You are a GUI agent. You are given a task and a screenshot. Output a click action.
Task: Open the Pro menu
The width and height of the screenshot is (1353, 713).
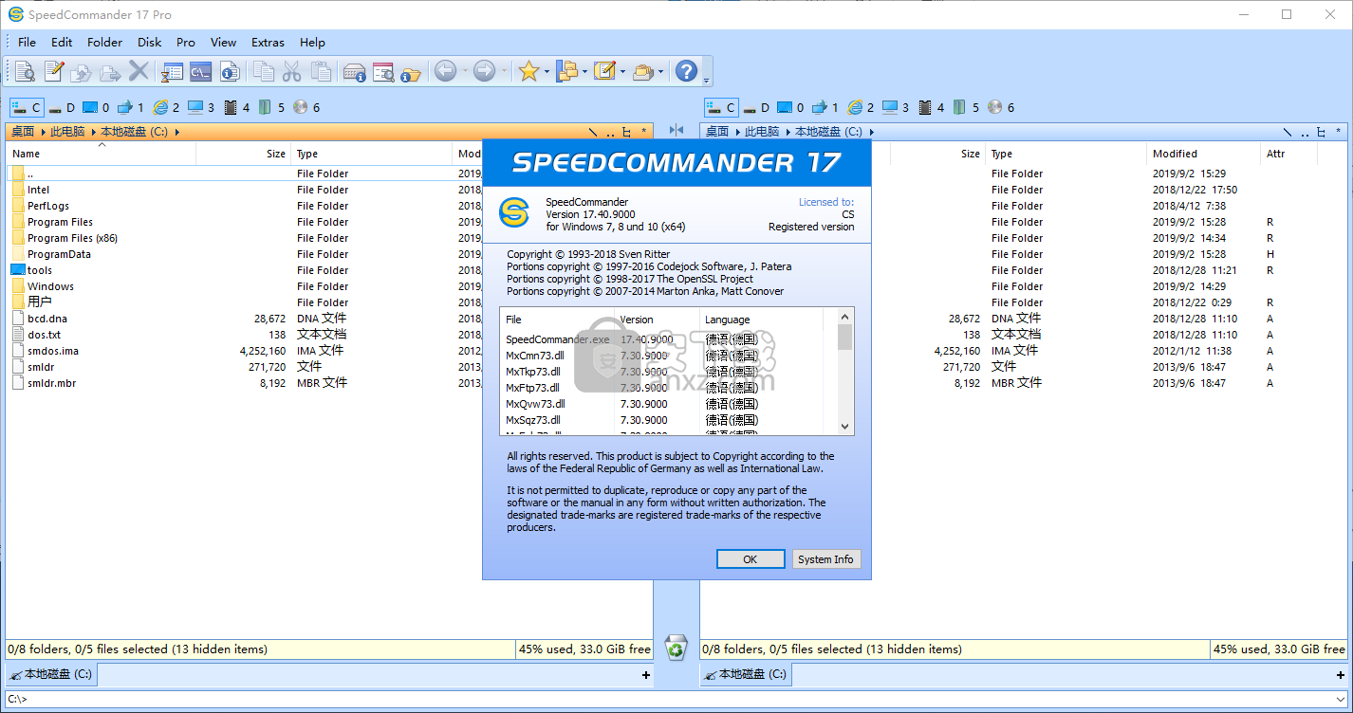pyautogui.click(x=186, y=42)
